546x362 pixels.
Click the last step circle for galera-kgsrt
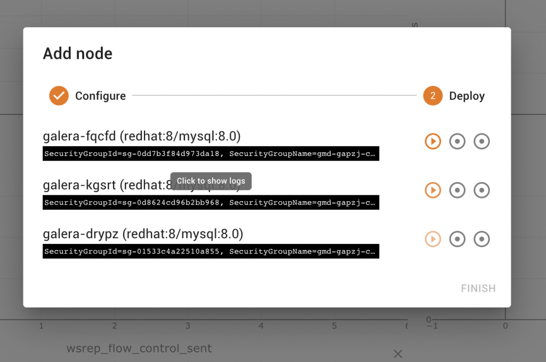[x=481, y=190]
